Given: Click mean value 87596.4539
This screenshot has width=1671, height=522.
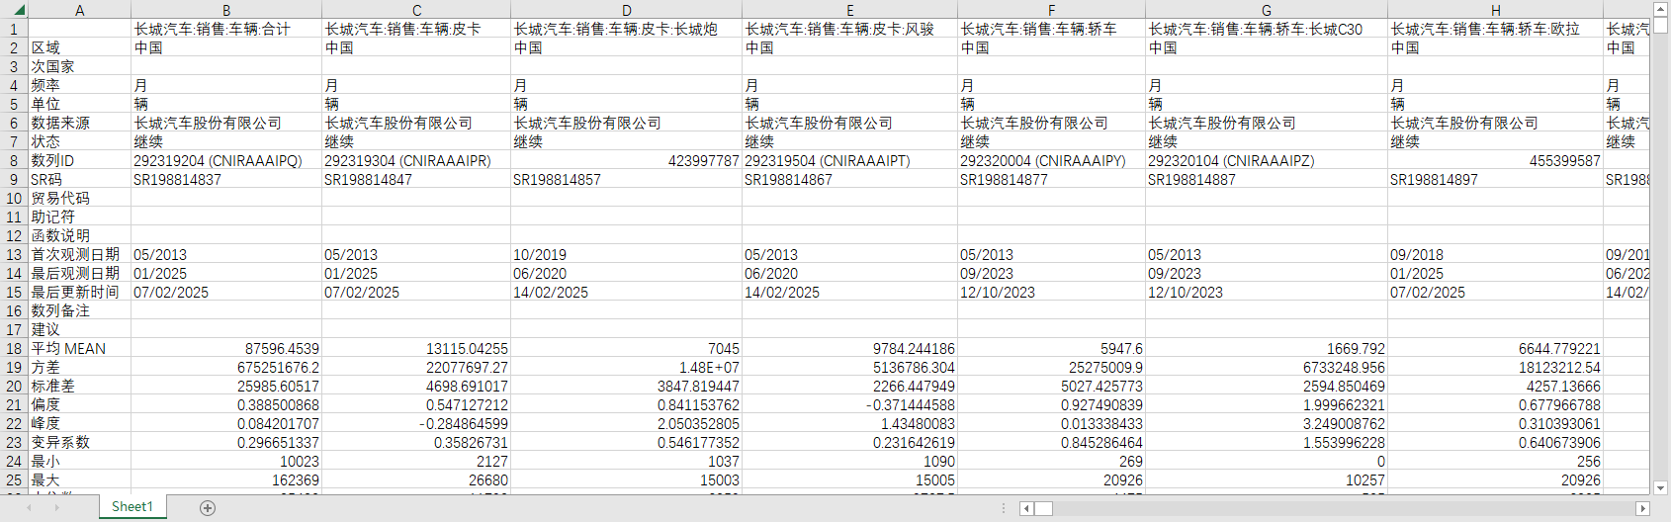Looking at the screenshot, I should coord(226,348).
